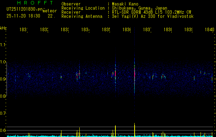This screenshot has height=137, width=216.
Task: Click the kHz axis unit label
Action: click(3, 28)
